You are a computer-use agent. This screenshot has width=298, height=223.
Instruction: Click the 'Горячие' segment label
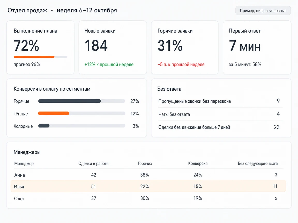[21, 101]
